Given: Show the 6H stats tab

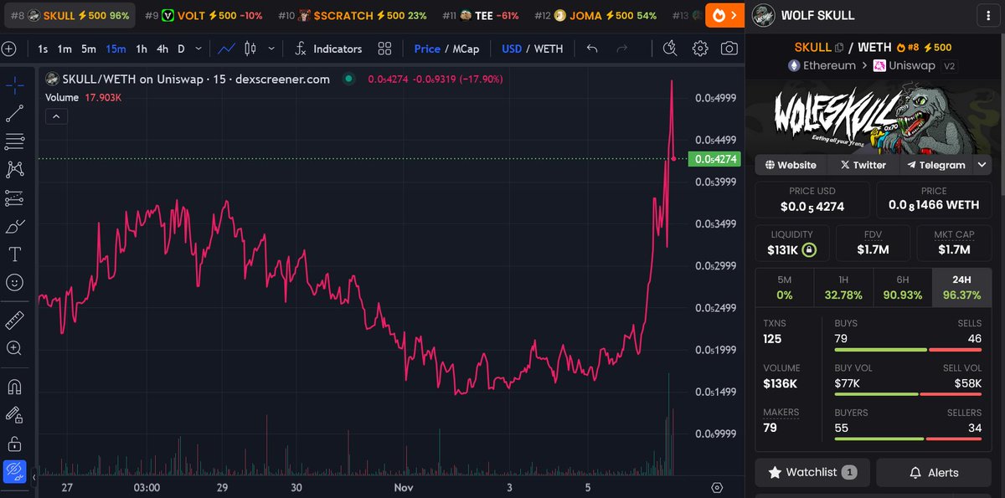Looking at the screenshot, I should pyautogui.click(x=903, y=287).
